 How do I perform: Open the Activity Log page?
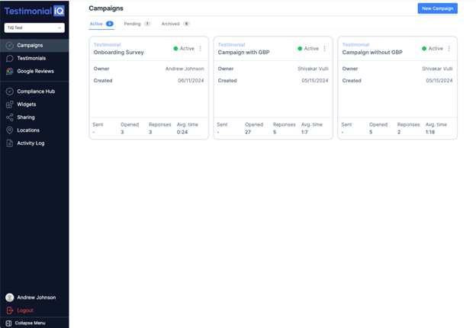tap(34, 143)
